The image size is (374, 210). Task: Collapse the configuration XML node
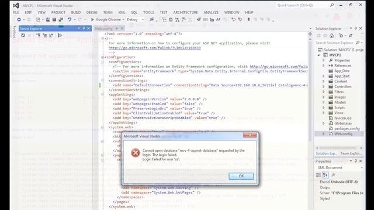(103, 57)
